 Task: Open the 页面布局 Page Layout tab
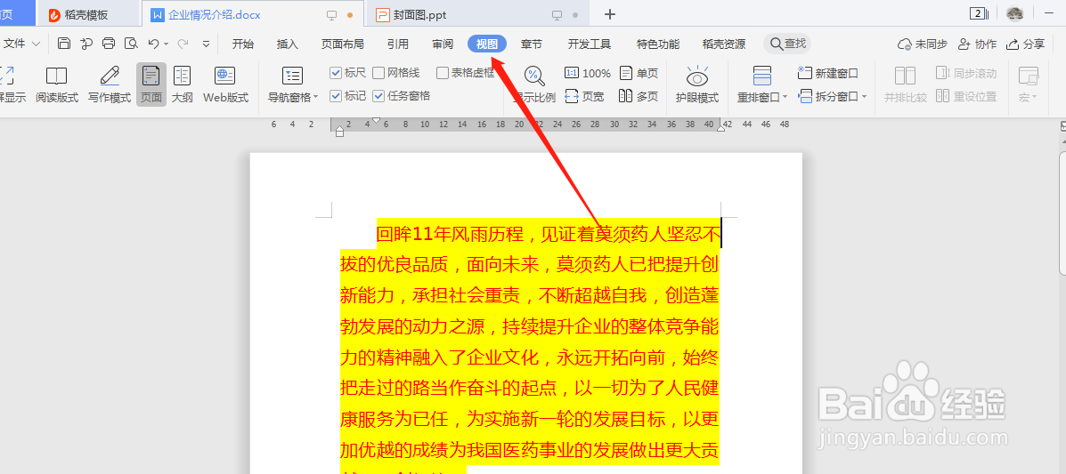pos(343,44)
